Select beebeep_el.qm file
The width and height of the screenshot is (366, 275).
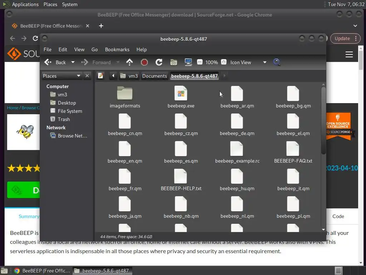293,125
